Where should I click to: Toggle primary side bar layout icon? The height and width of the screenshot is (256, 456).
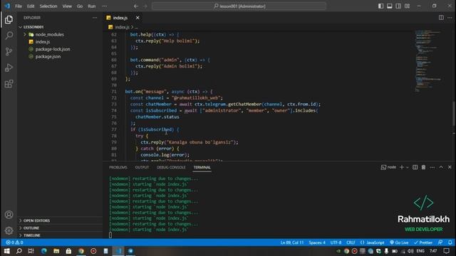[x=380, y=6]
